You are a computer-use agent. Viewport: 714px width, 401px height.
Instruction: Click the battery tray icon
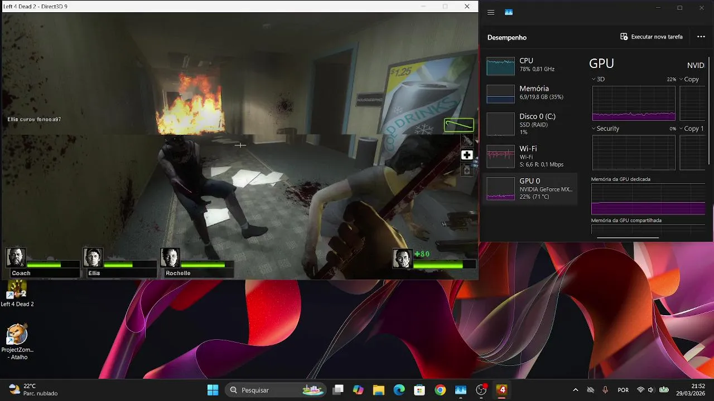point(664,390)
